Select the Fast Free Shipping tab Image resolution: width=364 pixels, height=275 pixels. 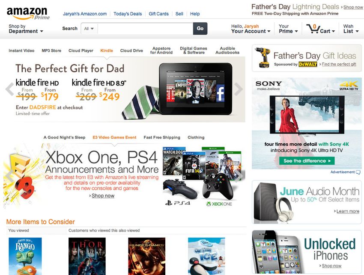[162, 137]
